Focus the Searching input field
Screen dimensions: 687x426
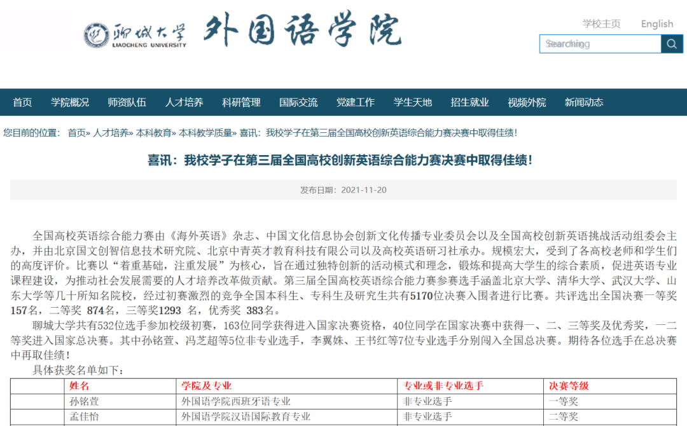pos(600,44)
